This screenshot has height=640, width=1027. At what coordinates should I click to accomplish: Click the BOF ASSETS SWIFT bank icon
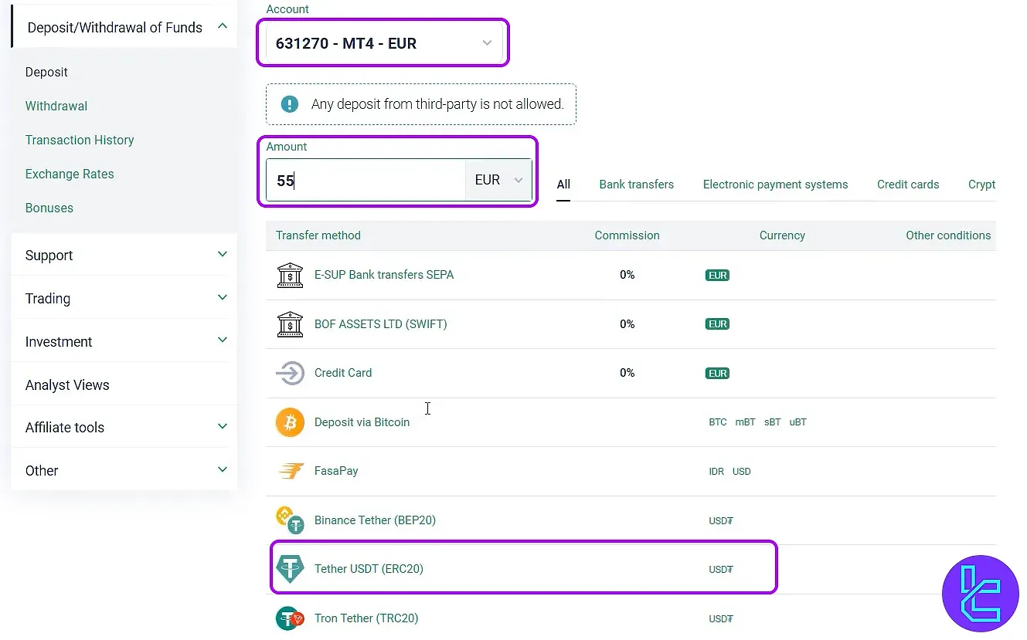(x=290, y=324)
